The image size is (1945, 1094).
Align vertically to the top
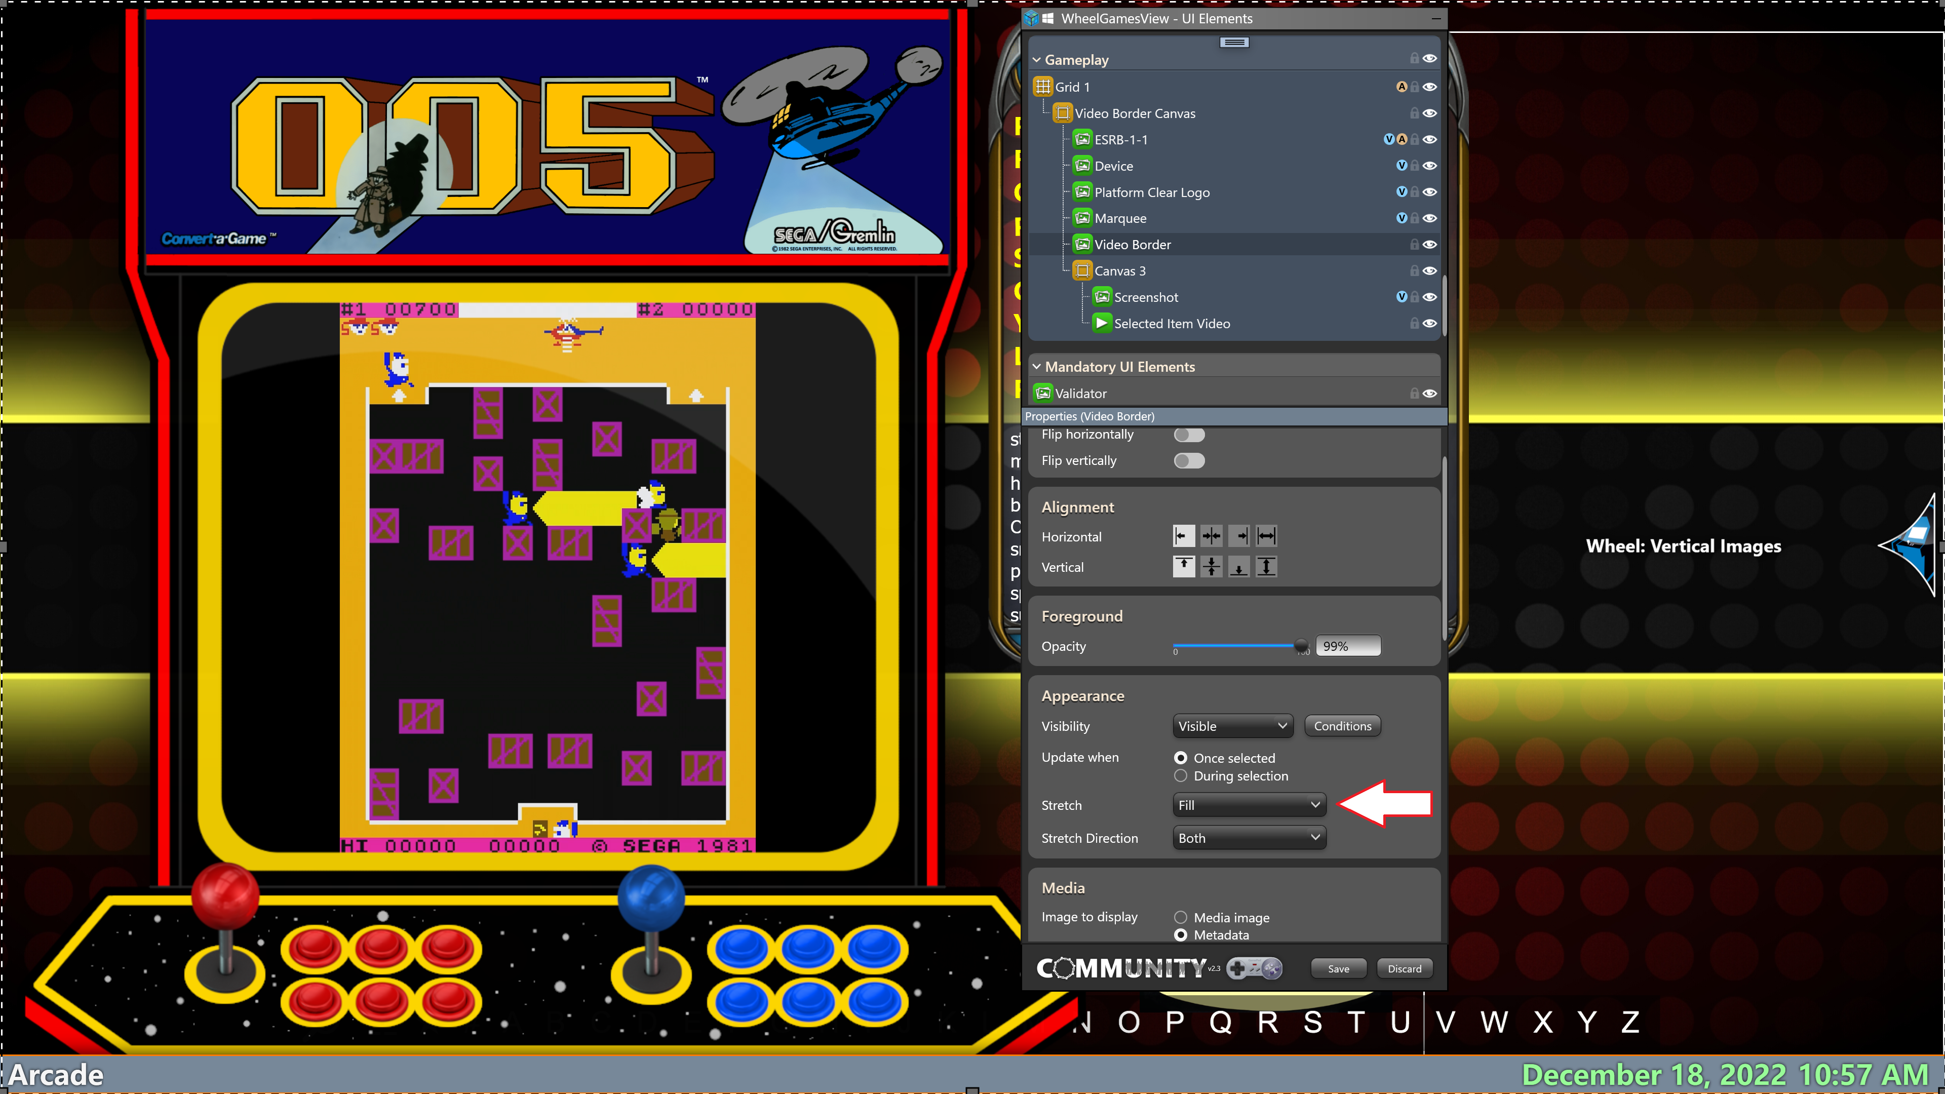(1183, 566)
